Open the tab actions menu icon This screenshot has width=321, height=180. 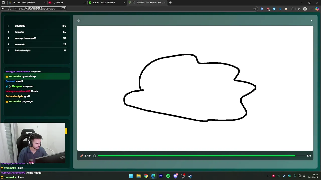[3, 3]
